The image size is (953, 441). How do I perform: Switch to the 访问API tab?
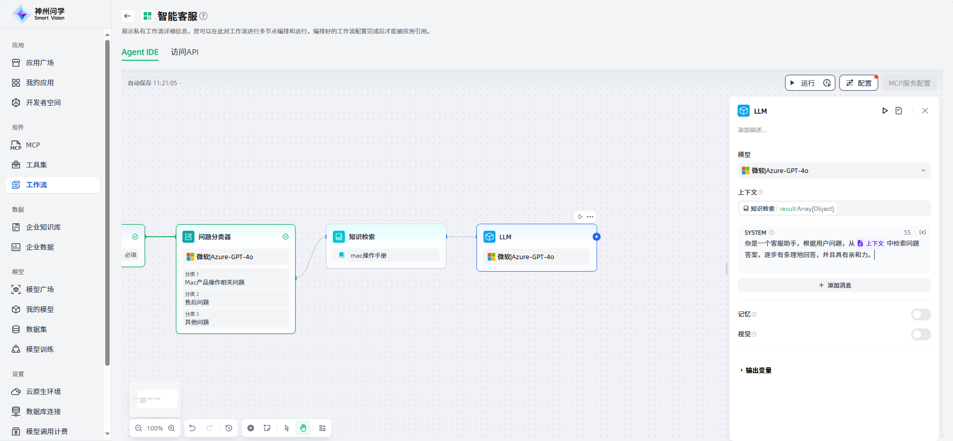click(184, 52)
